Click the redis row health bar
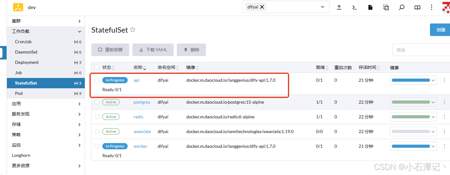 pos(411,117)
